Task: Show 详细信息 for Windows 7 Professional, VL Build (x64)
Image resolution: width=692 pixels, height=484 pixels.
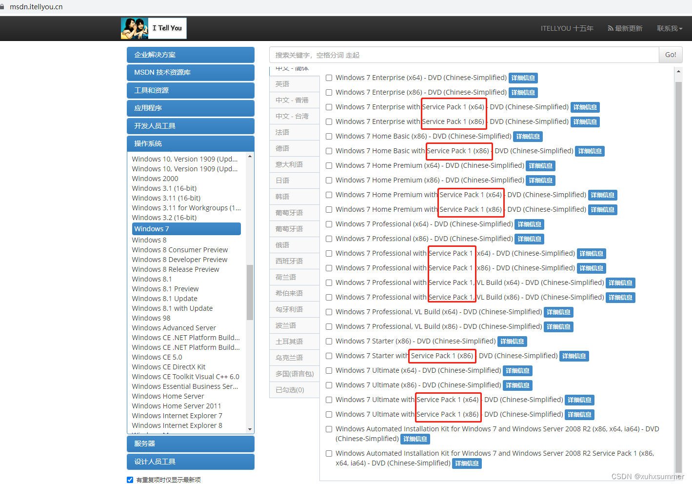Action: 559,312
